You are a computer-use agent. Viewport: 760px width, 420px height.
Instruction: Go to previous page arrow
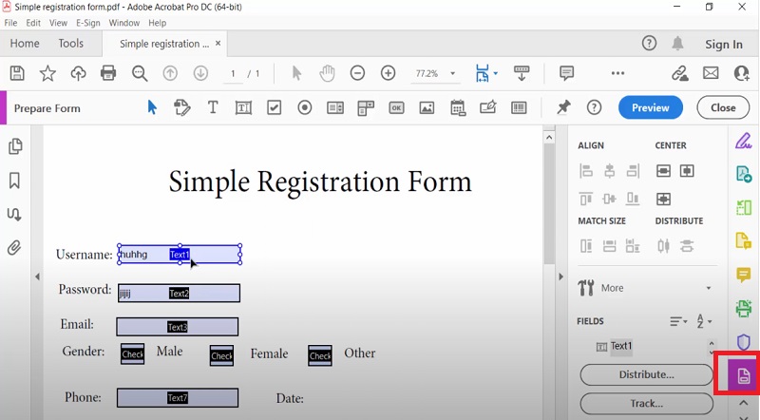coord(170,73)
